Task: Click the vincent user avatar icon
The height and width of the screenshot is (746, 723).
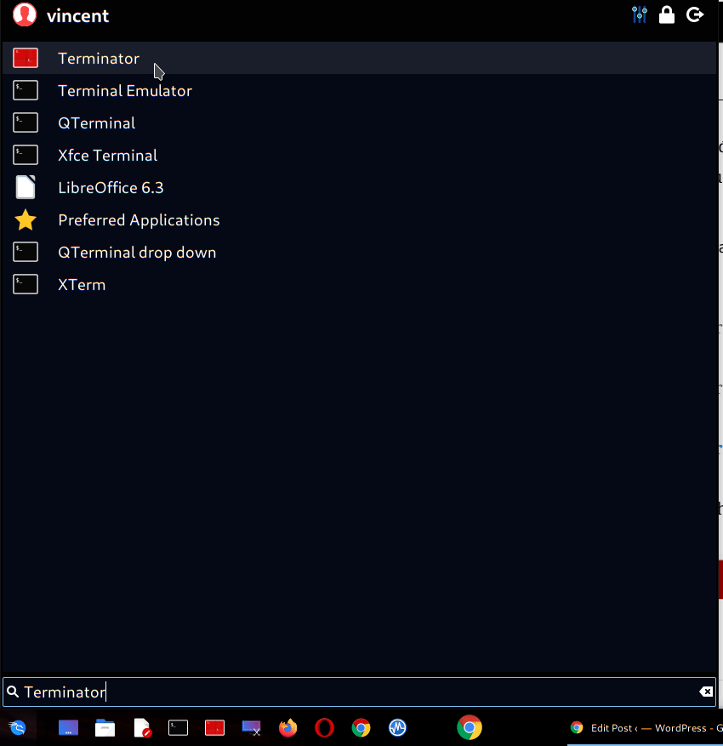Action: pyautogui.click(x=25, y=15)
